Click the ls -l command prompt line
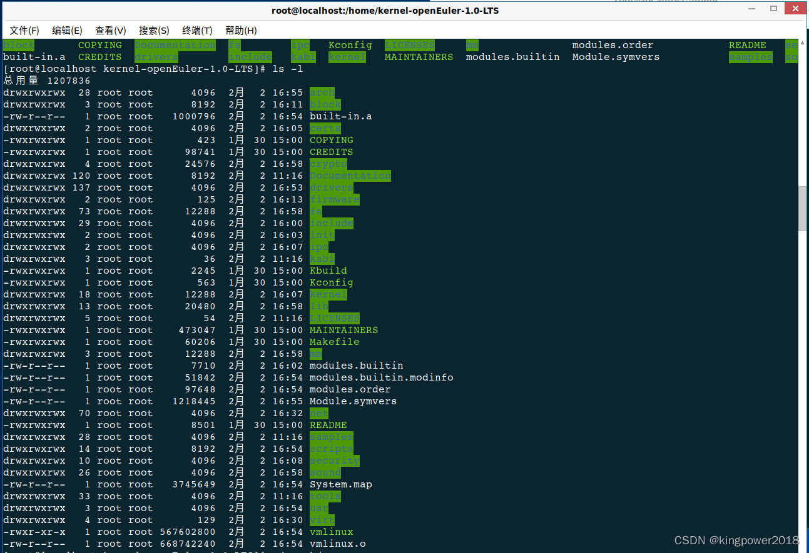The image size is (809, 553). click(153, 69)
